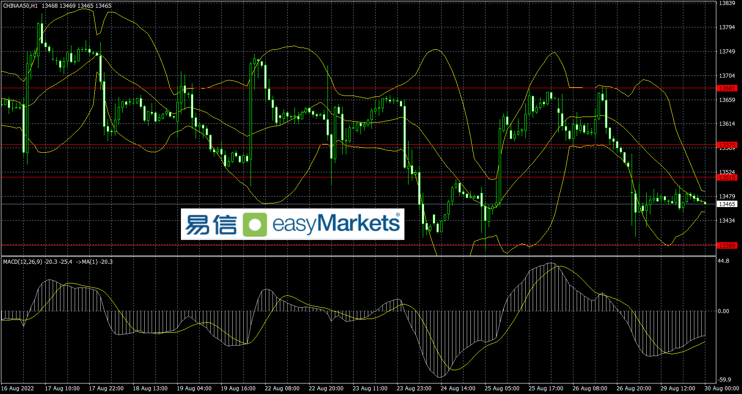This screenshot has height=394, width=742.
Task: Click the 25 Aug 17:00 time label
Action: click(x=546, y=389)
